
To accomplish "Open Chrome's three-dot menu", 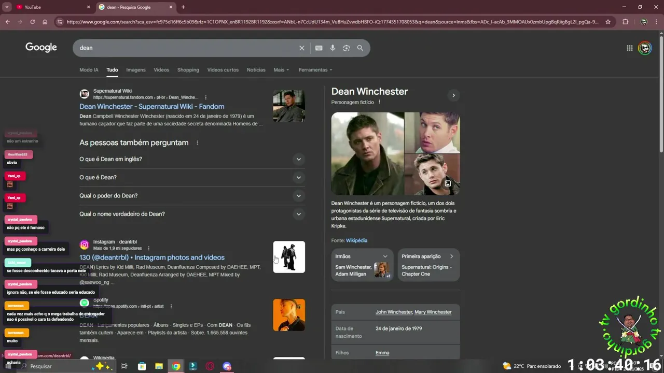I will tap(657, 22).
